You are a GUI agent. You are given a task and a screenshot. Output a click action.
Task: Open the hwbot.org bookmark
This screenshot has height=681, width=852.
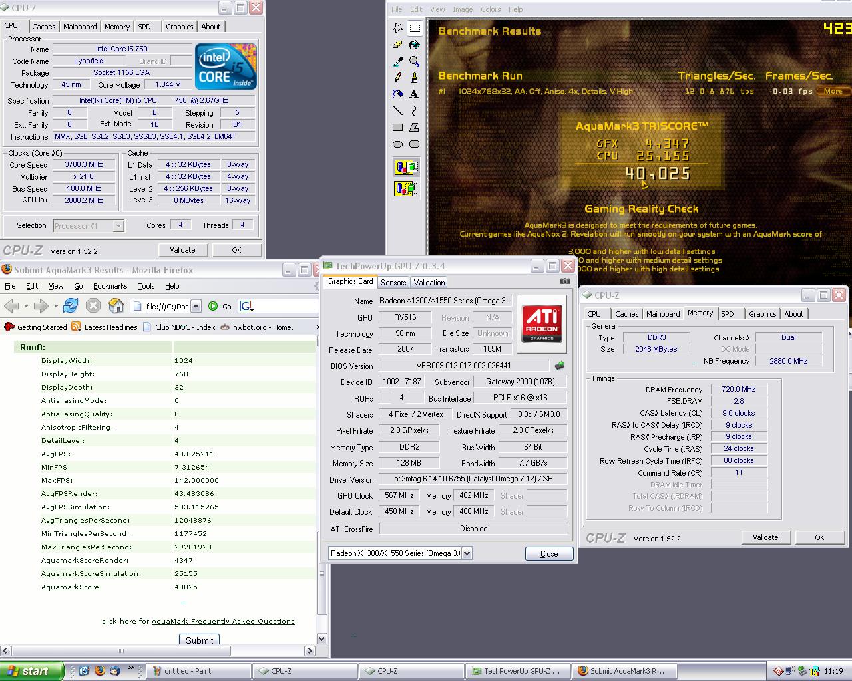[x=258, y=327]
